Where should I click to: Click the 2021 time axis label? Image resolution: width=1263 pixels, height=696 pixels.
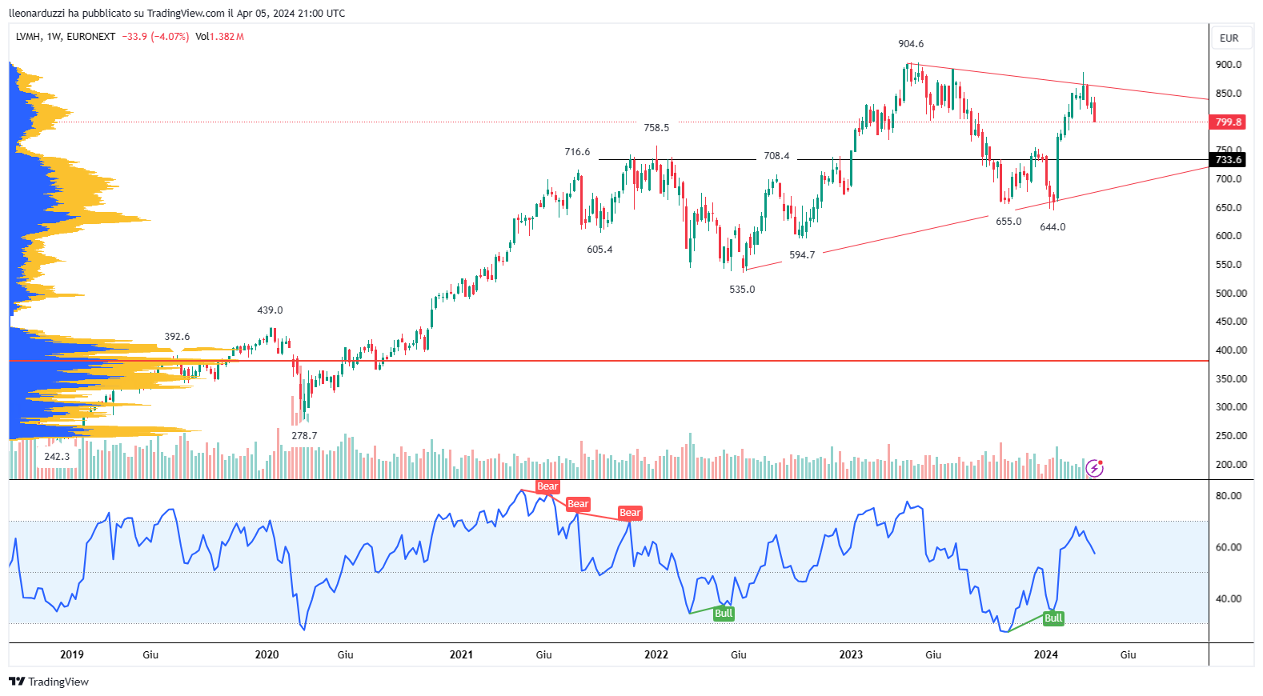coord(461,655)
